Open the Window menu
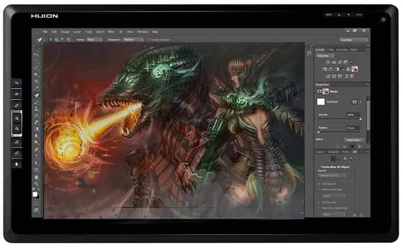This screenshot has width=403, height=248. coord(142,32)
